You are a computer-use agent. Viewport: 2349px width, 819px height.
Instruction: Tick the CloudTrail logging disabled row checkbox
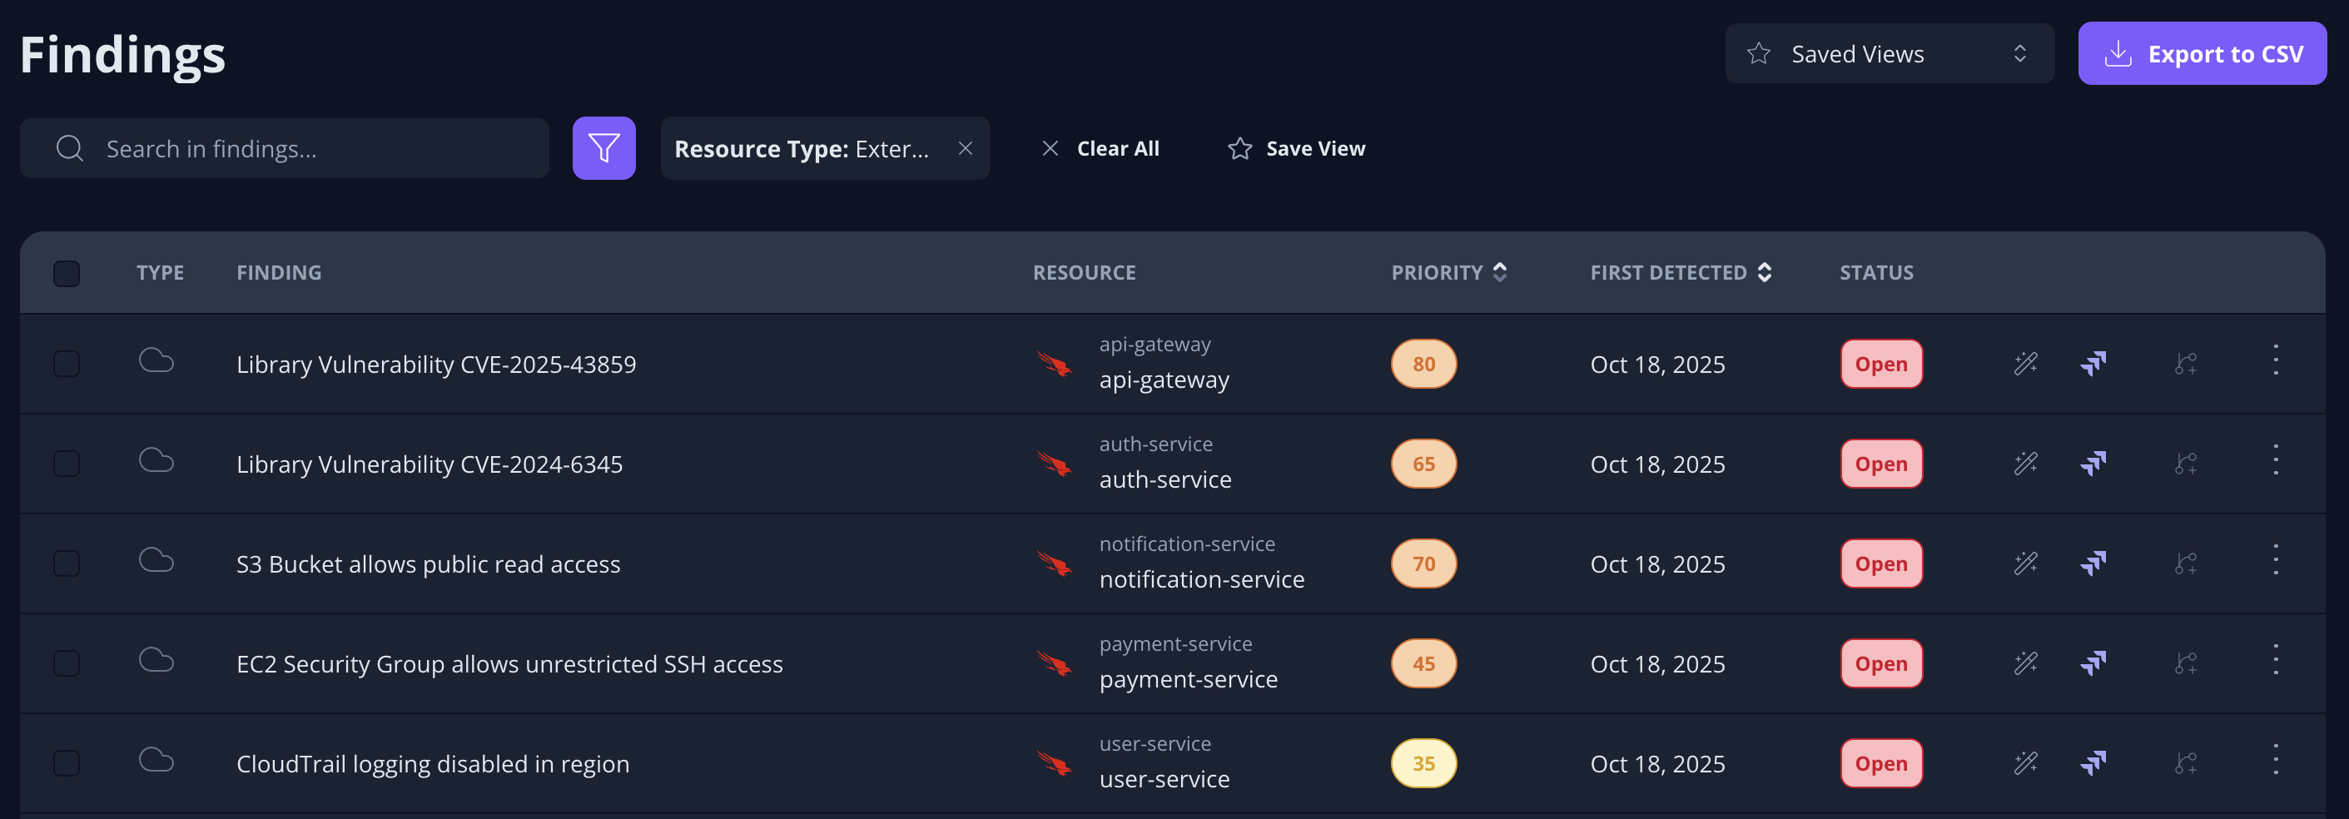(67, 763)
